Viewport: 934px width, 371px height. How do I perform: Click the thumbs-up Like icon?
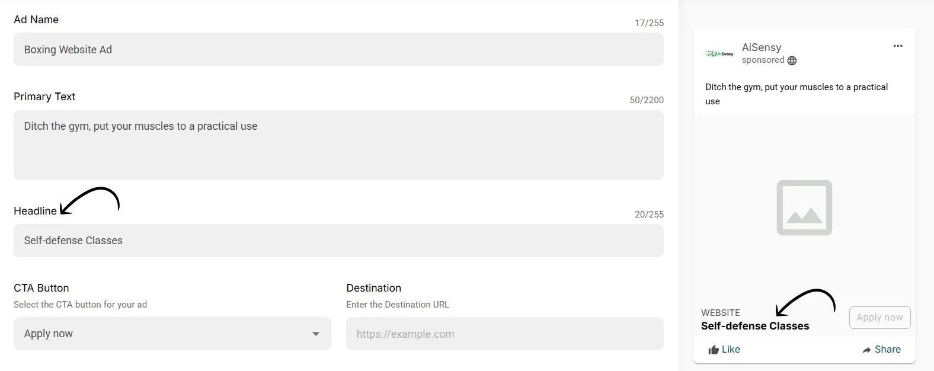coord(714,350)
